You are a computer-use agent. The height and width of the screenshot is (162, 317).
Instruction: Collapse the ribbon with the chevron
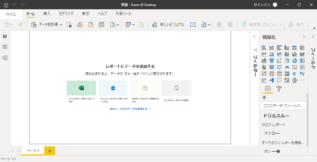pos(314,28)
